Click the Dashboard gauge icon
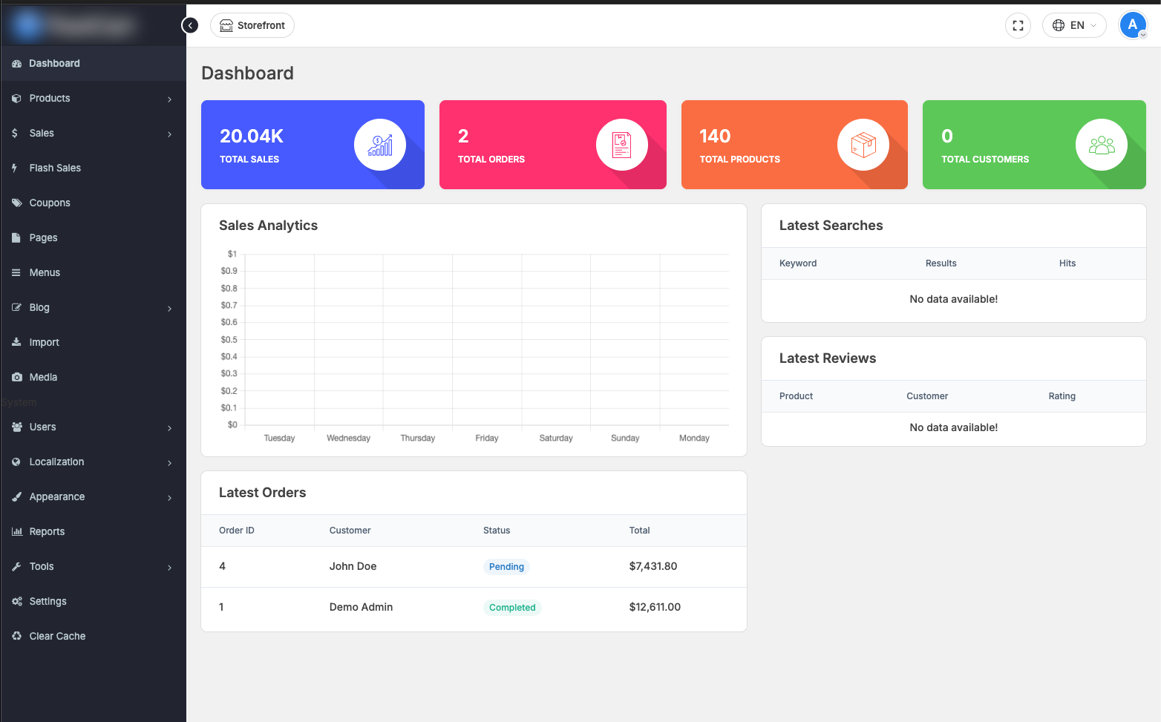 point(16,63)
